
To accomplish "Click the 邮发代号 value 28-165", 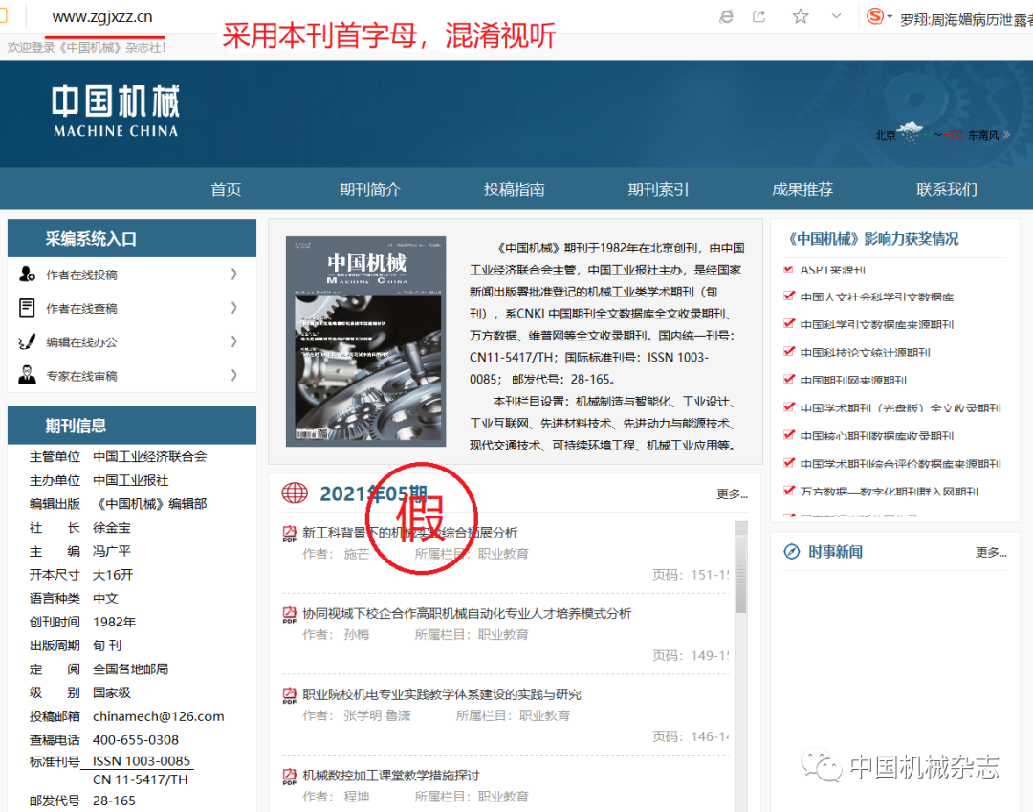I will 114,801.
